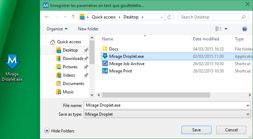Expand chevron after Desktop breadcrumb
This screenshot has width=253, height=139.
[x=143, y=17]
